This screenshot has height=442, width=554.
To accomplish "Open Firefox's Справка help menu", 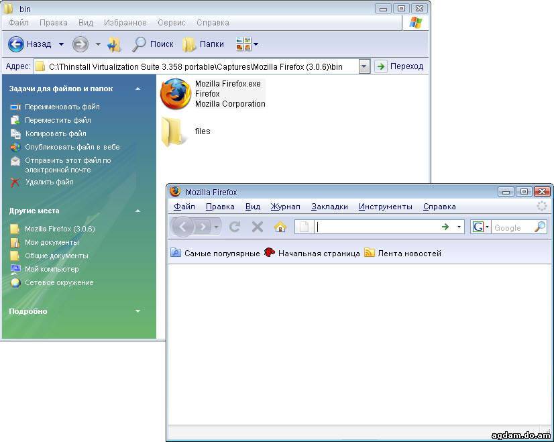I will pyautogui.click(x=439, y=207).
